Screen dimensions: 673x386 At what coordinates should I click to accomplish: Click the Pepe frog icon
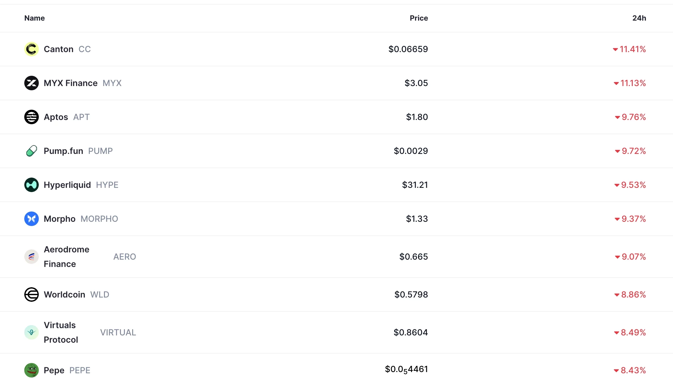click(31, 370)
